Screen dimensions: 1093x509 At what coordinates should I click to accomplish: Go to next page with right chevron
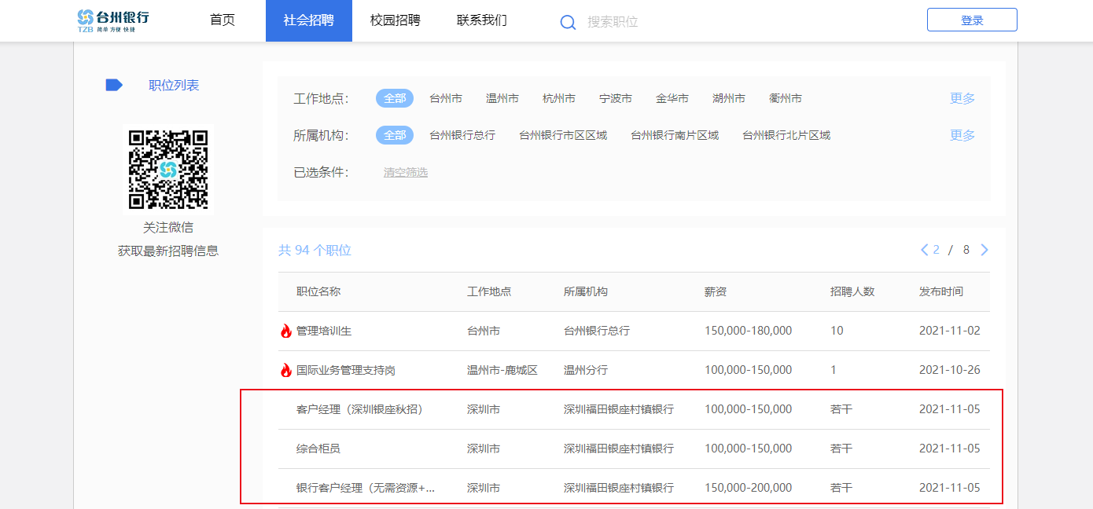[x=984, y=250]
